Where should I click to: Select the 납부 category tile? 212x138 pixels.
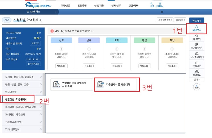(89, 40)
